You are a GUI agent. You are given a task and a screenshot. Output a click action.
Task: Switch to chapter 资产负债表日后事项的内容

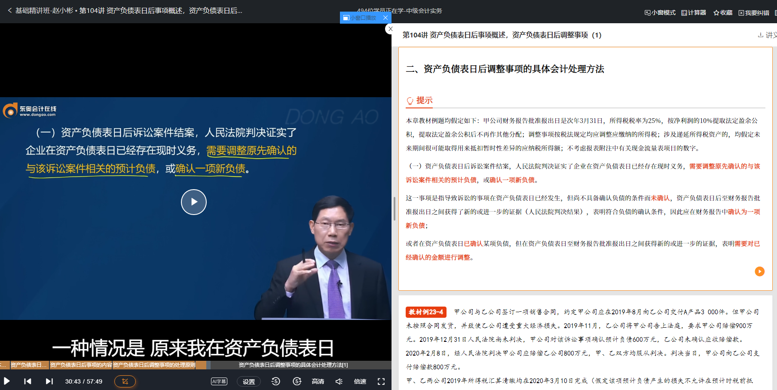pos(81,365)
